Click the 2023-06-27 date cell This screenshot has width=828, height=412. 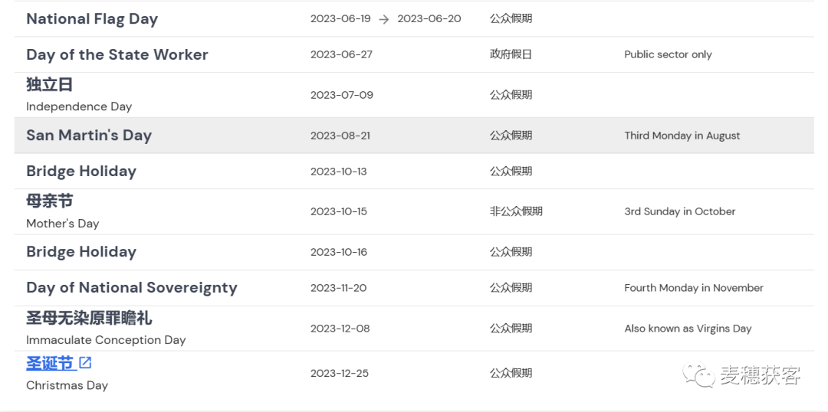click(341, 55)
